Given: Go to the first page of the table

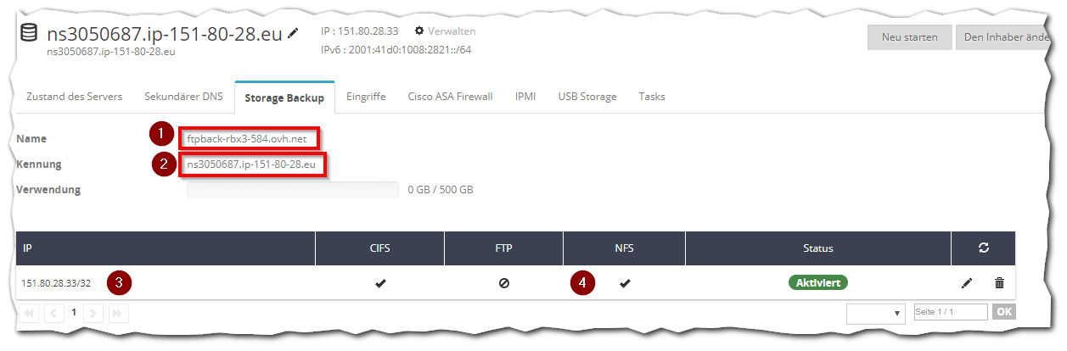Looking at the screenshot, I should 29,313.
